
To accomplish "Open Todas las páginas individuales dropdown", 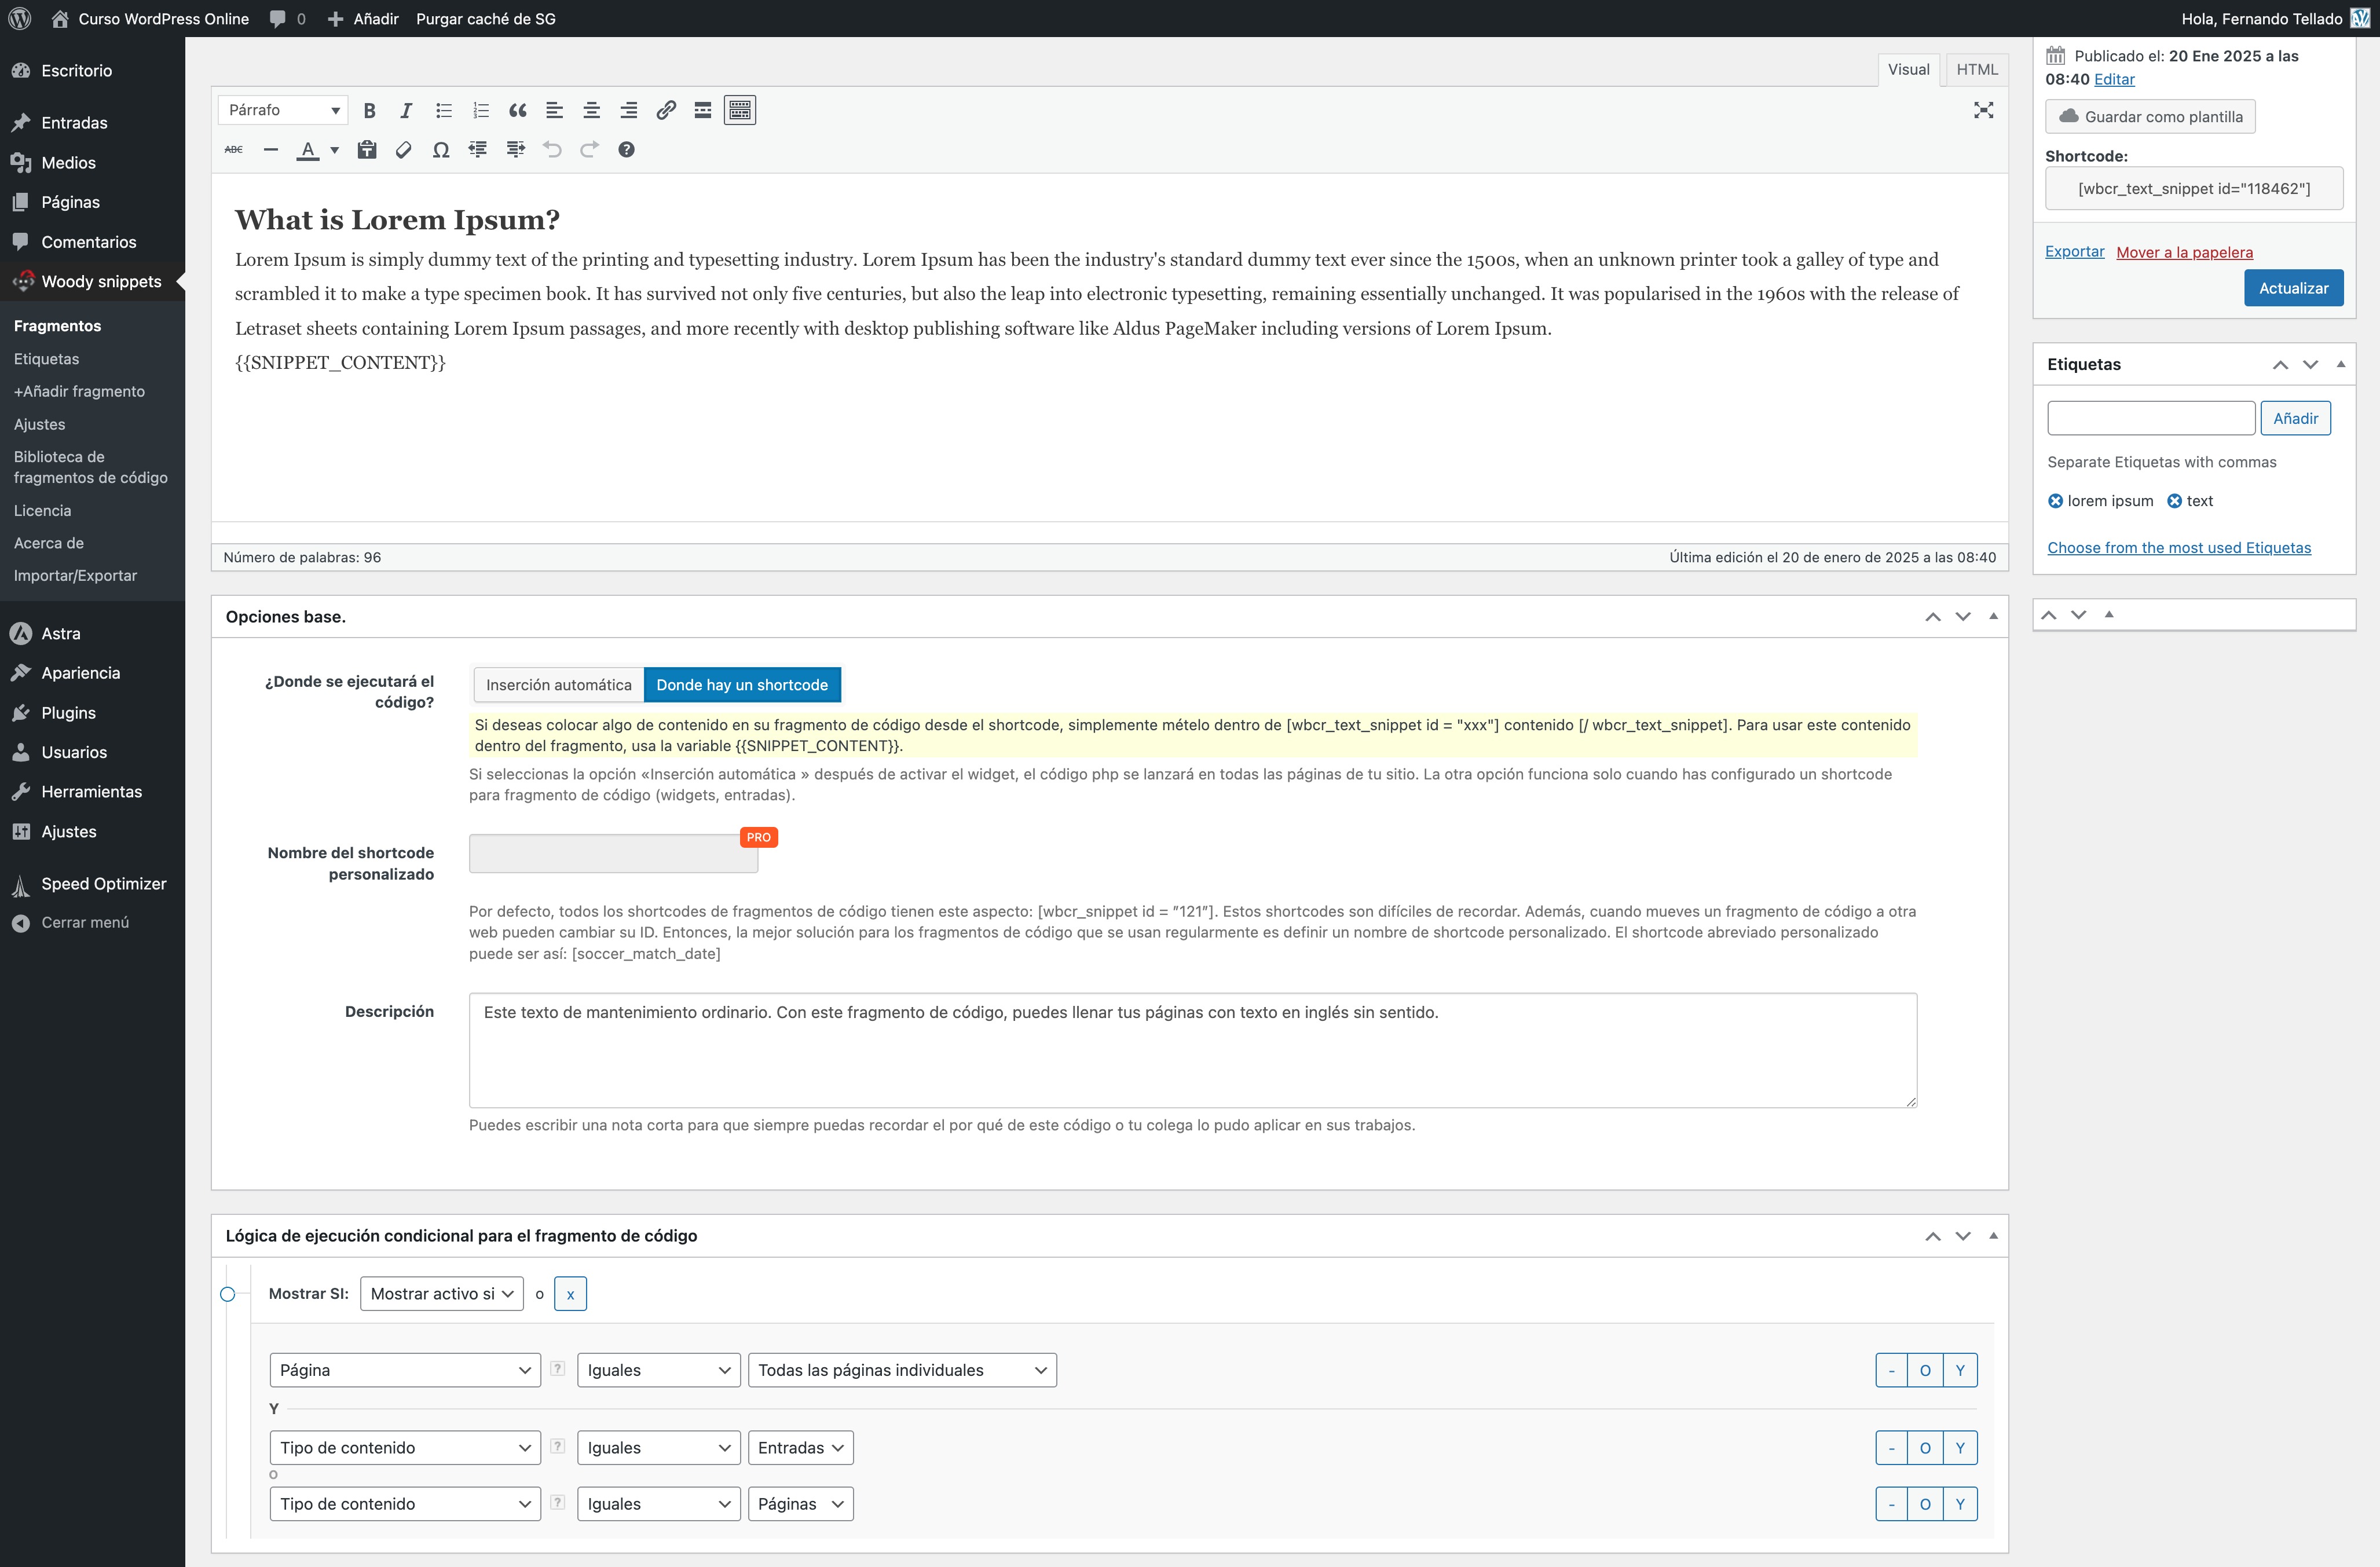I will [901, 1370].
